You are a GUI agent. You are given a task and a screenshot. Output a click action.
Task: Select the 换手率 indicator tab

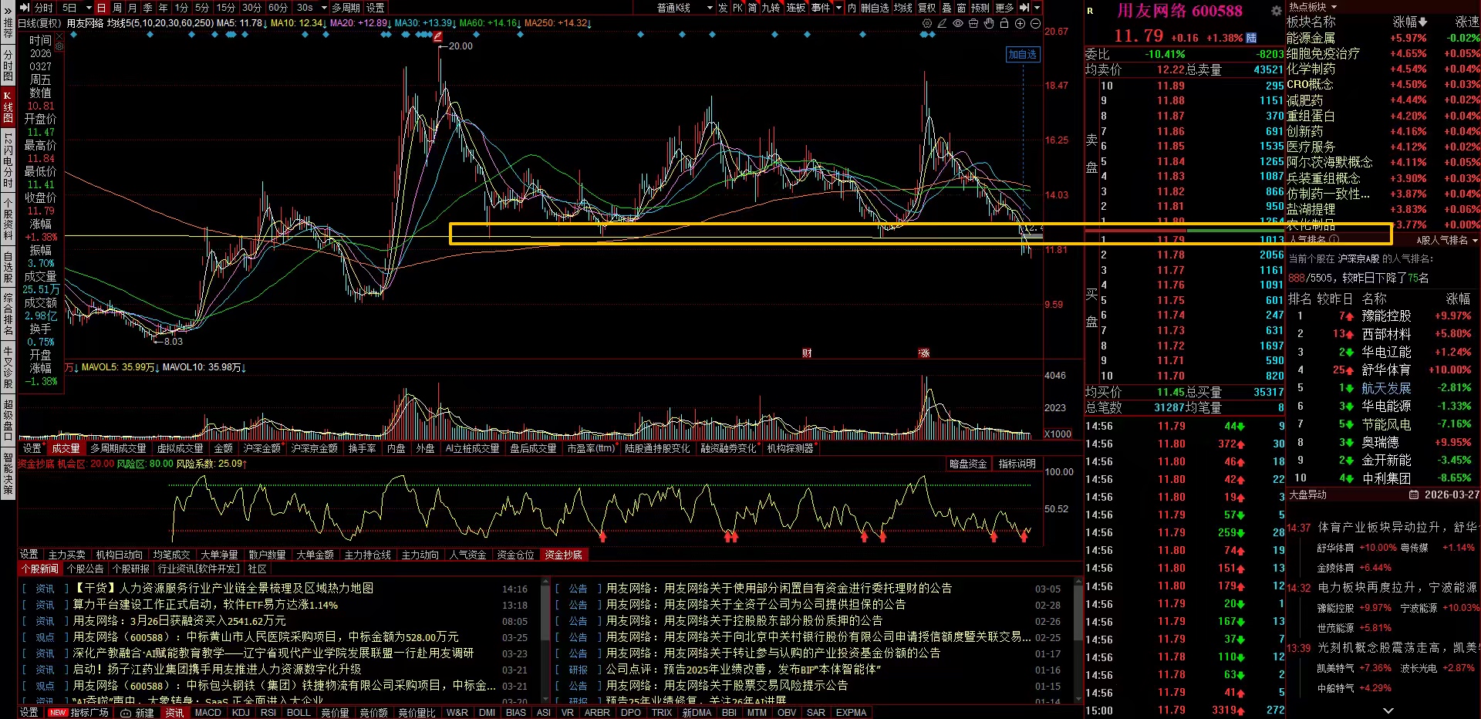point(363,448)
